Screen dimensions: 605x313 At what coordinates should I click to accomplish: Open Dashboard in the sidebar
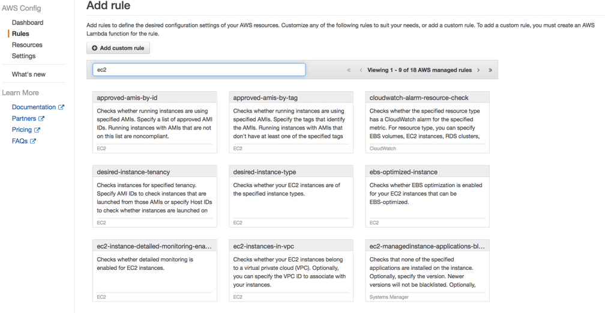click(x=28, y=22)
